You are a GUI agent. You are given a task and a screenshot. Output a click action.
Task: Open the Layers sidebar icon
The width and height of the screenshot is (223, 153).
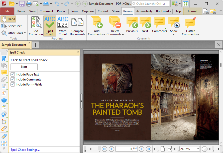[4, 100]
